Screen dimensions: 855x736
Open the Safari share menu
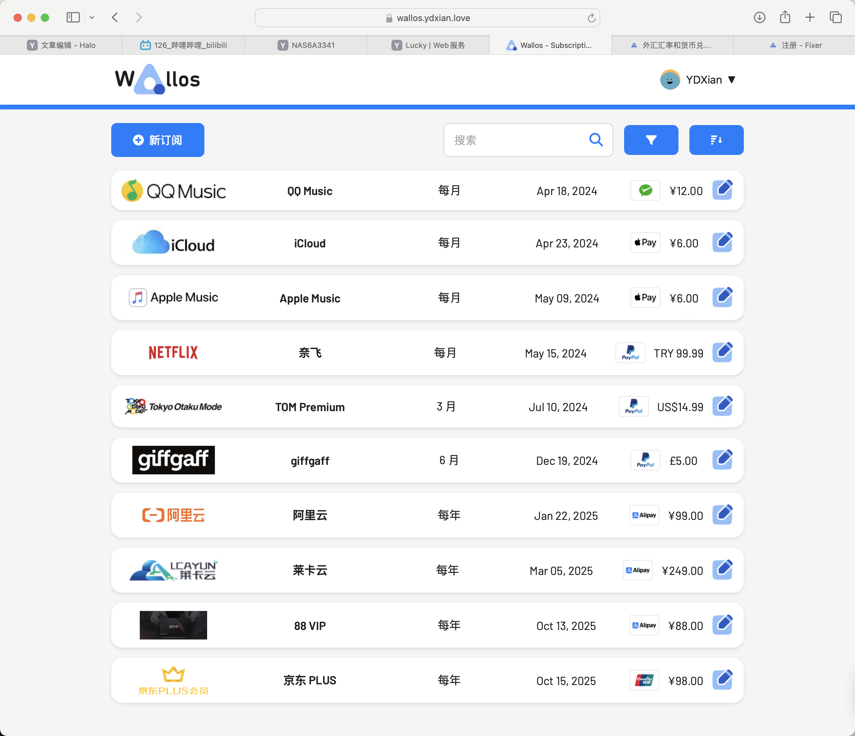[785, 17]
